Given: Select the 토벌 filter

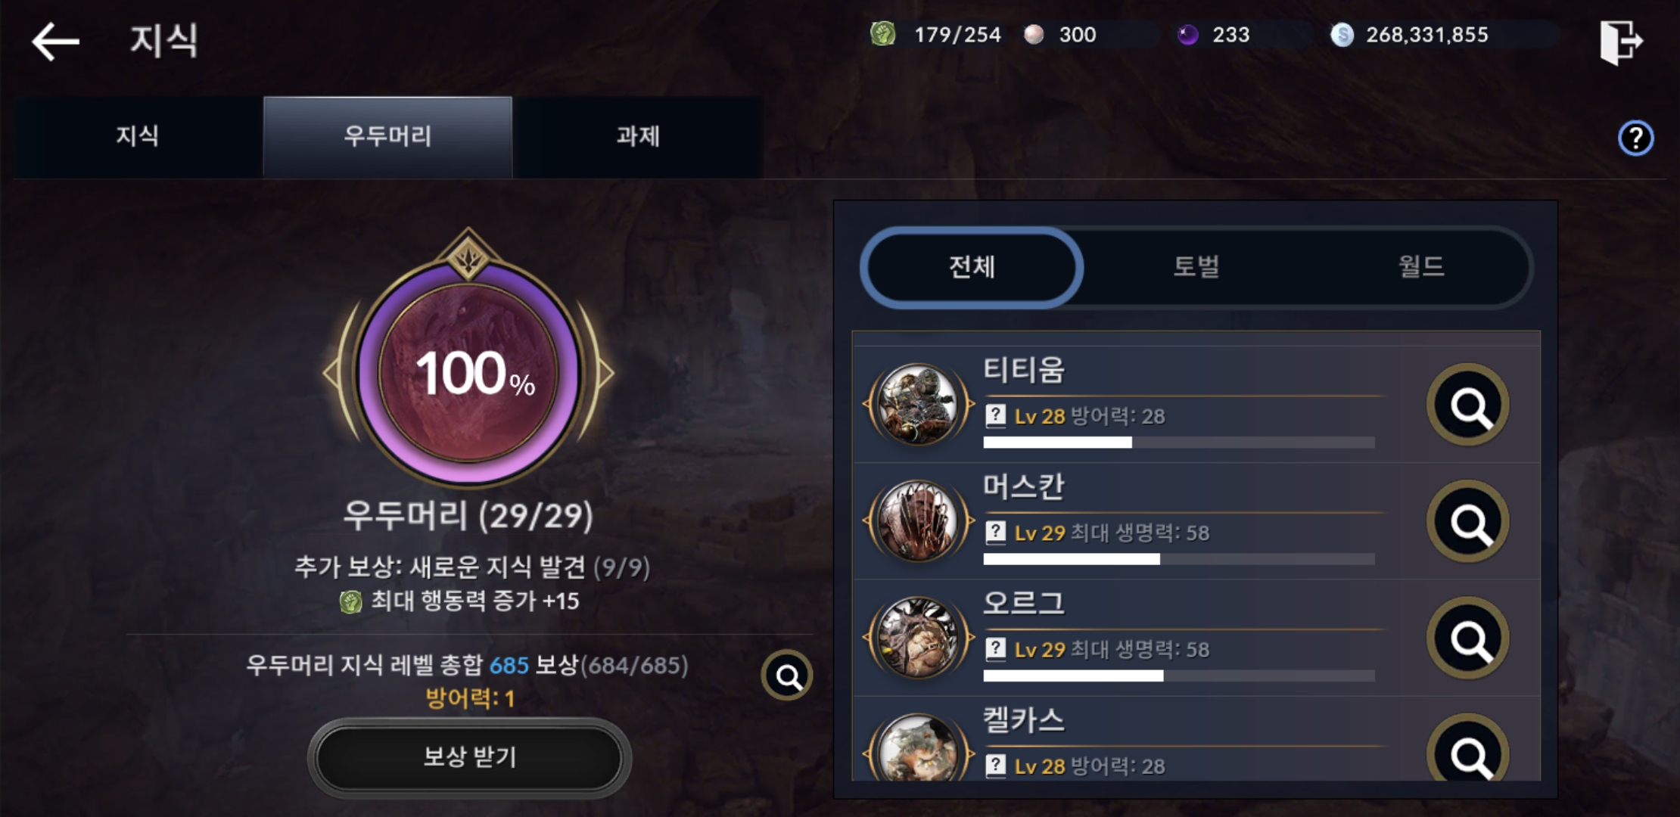Looking at the screenshot, I should [1196, 267].
